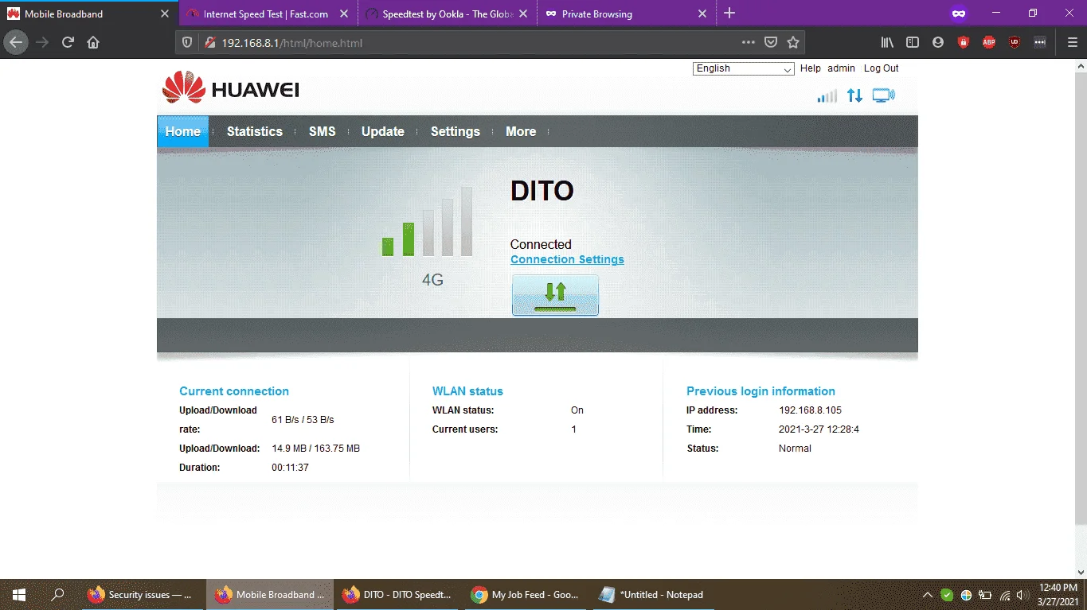The height and width of the screenshot is (610, 1087).
Task: Switch to DITO Speedtest Firefox taskbar window
Action: 397,595
